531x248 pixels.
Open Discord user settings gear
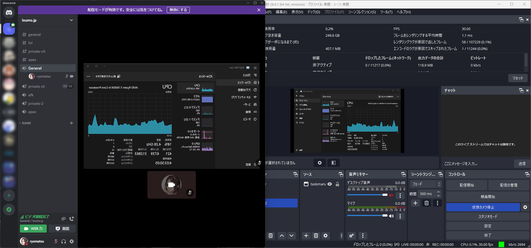[x=72, y=241]
